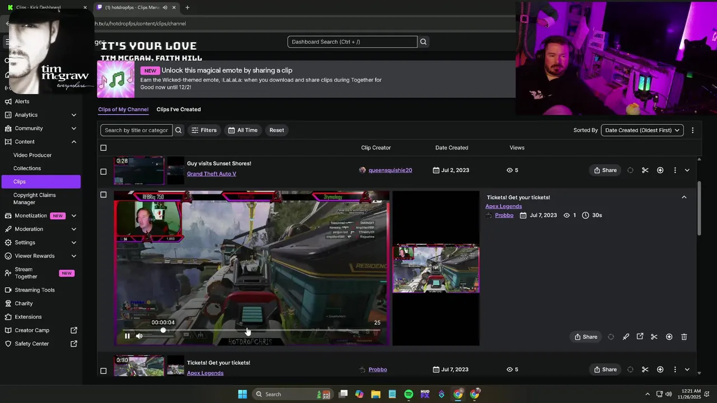This screenshot has width=717, height=403.
Task: Seek on the clip player progress bar
Action: [251, 330]
